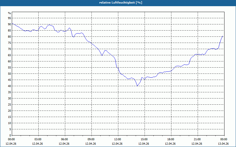Select the 12:00 time axis label
236x147 pixels.
pos(117,139)
